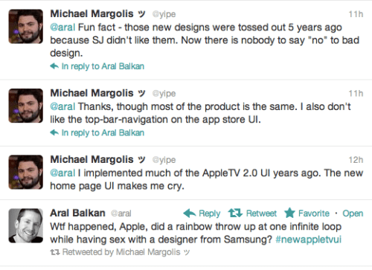
Task: Open Michael Margolis avatar in the first tweet
Action: [x=26, y=27]
